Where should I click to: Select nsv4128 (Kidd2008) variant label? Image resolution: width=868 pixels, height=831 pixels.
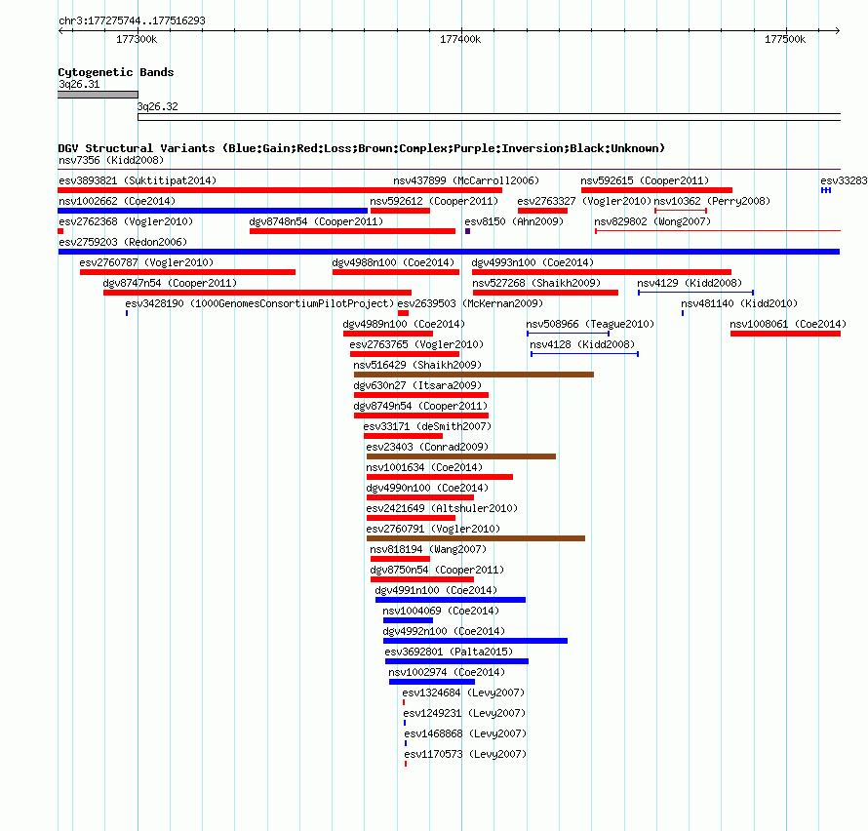pos(582,344)
